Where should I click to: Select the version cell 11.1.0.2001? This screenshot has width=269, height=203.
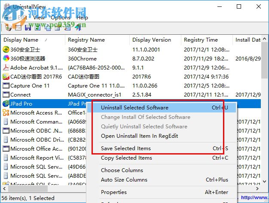point(146,50)
